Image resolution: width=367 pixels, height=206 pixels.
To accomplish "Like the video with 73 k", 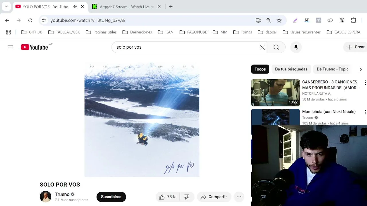I will click(167, 197).
